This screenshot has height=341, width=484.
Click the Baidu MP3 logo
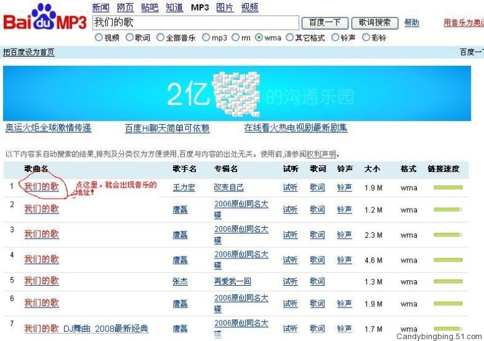[45, 17]
